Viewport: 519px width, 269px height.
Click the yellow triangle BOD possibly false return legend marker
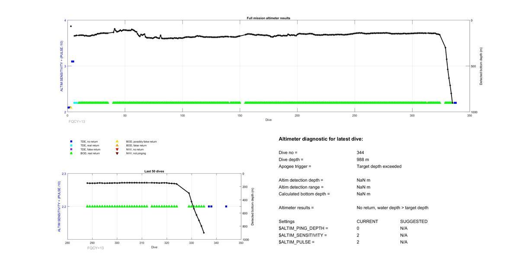point(117,141)
